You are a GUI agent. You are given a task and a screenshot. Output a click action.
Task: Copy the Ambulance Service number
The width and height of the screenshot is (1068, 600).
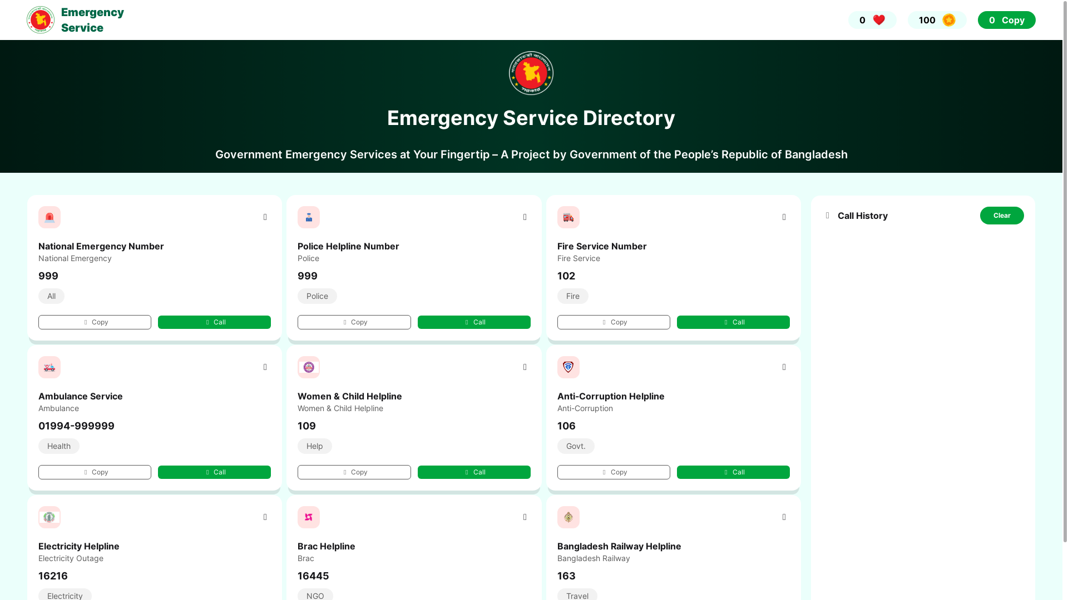(95, 472)
